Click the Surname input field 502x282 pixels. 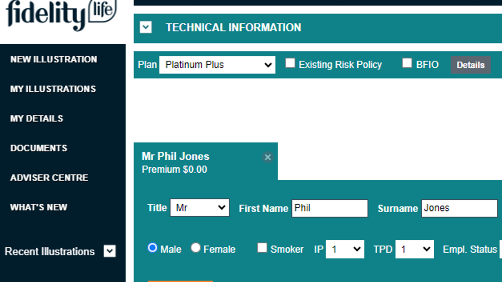coord(459,208)
